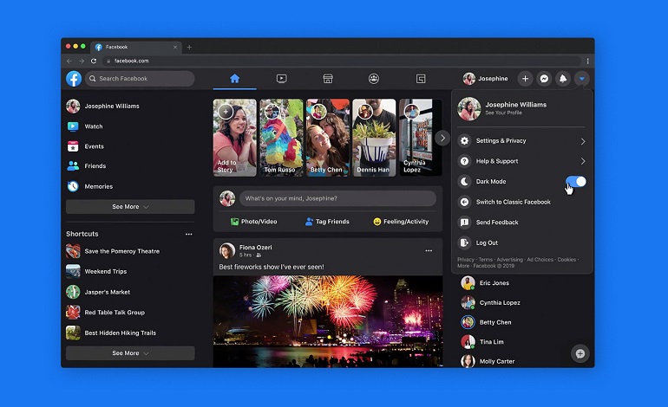Collapse the account dropdown arrow
The width and height of the screenshot is (668, 407).
[581, 79]
